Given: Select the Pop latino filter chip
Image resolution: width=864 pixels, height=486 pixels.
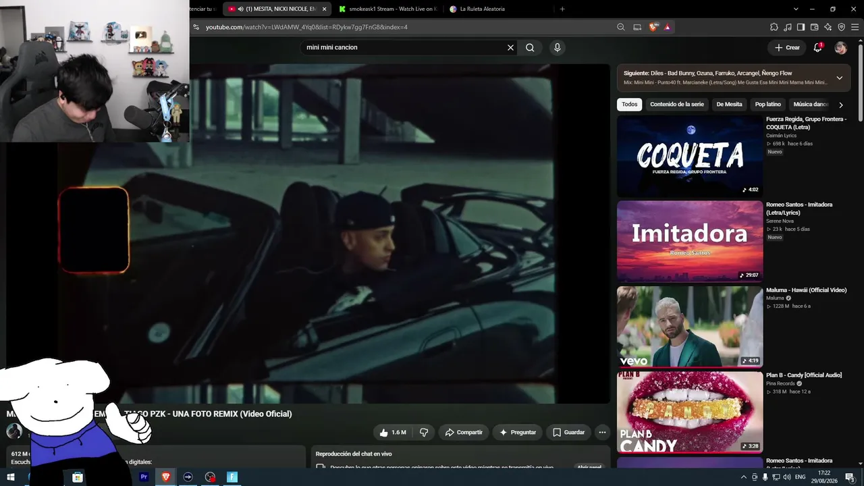Looking at the screenshot, I should [767, 105].
